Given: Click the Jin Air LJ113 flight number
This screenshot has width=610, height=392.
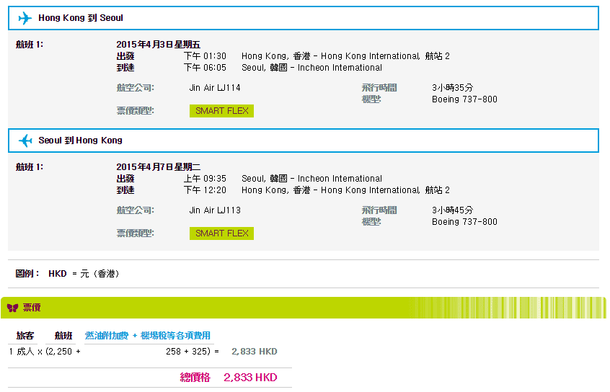Looking at the screenshot, I should [215, 210].
